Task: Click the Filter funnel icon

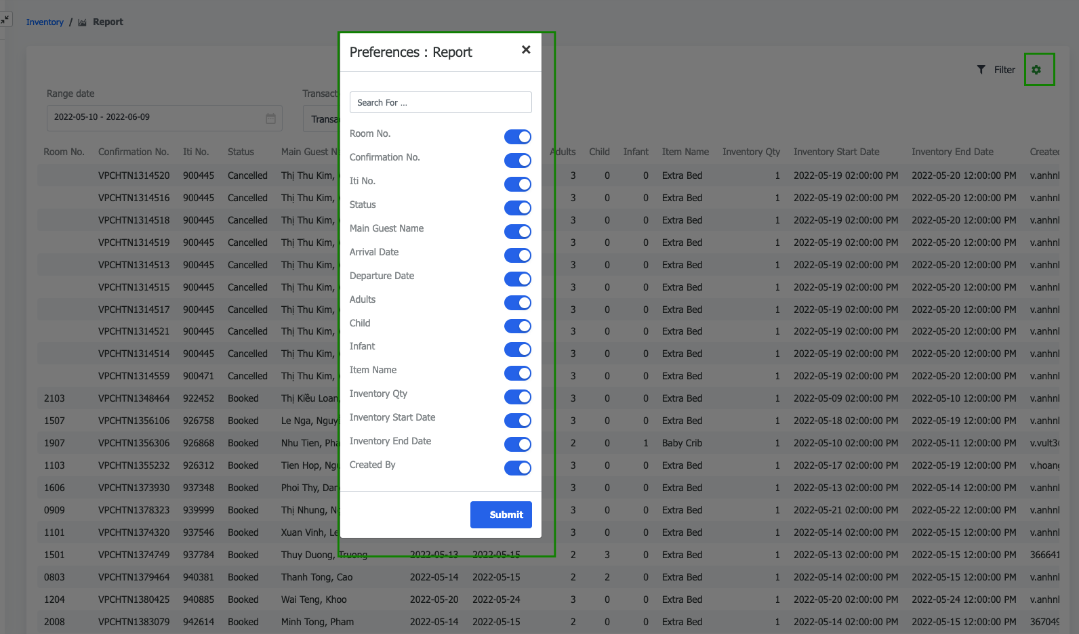Action: (981, 70)
